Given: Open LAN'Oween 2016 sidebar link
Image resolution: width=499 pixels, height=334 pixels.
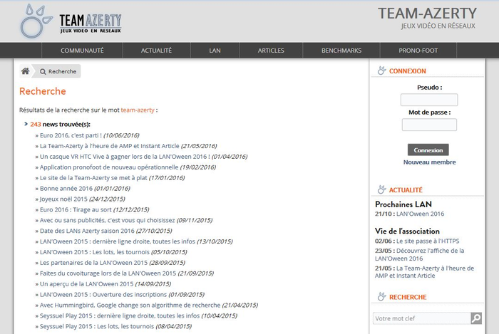Looking at the screenshot, I should (x=420, y=214).
